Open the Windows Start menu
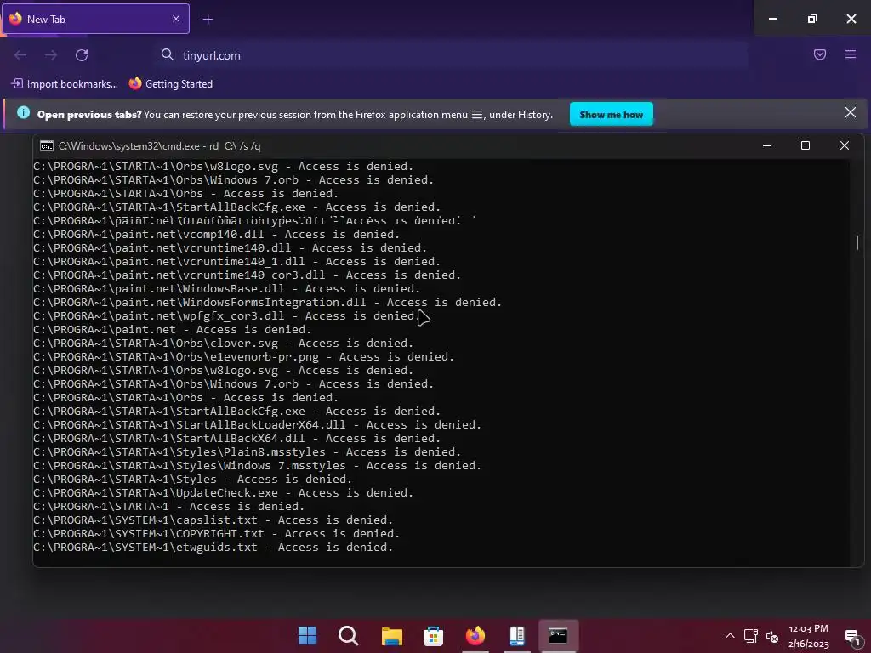Image resolution: width=871 pixels, height=653 pixels. pos(307,636)
